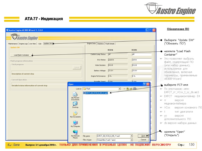The width and height of the screenshot is (202, 151).
Task: Open the Fault Details tab
Action: (110, 44)
